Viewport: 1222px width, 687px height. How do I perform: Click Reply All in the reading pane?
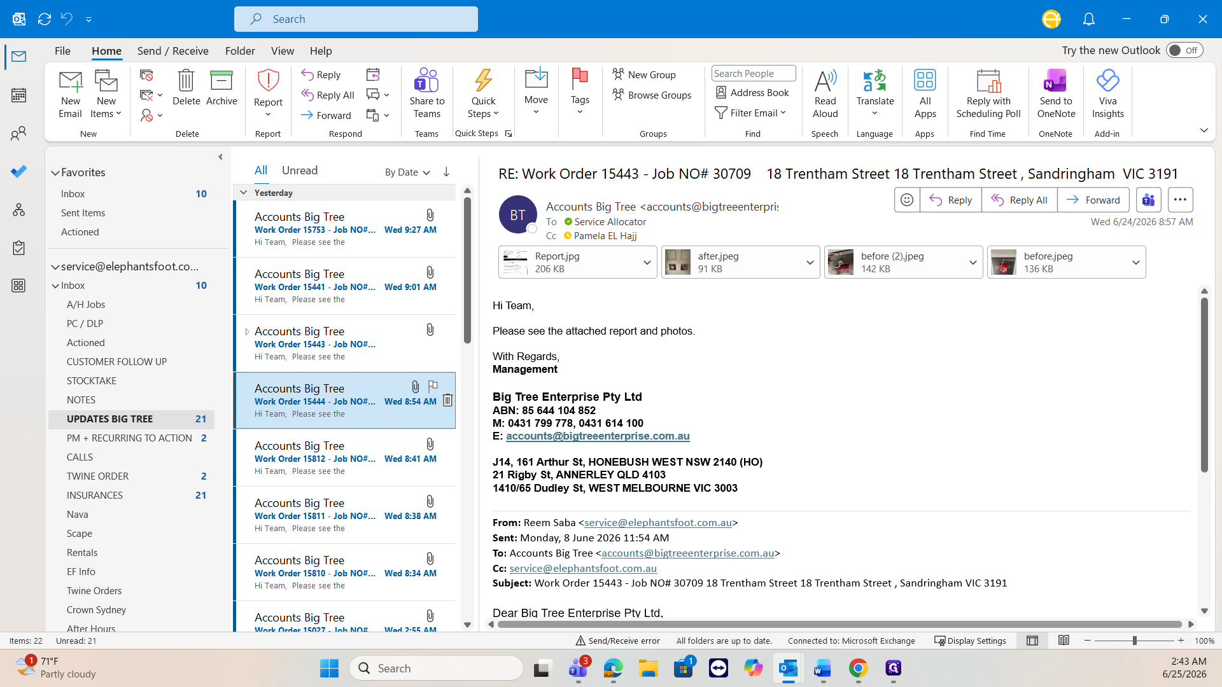[1020, 200]
